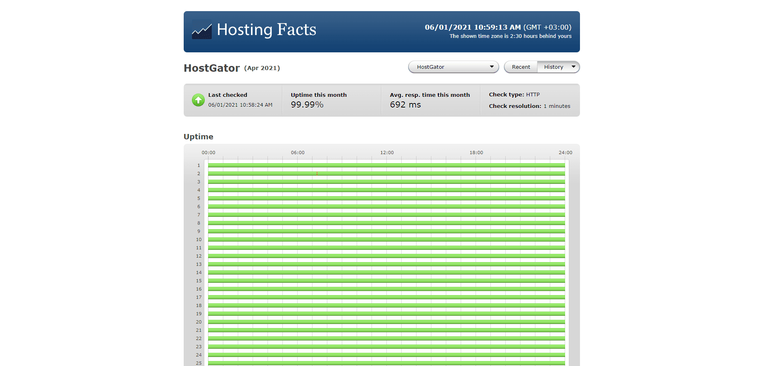Click the Hosting Facts title text
774x366 pixels.
click(x=266, y=30)
